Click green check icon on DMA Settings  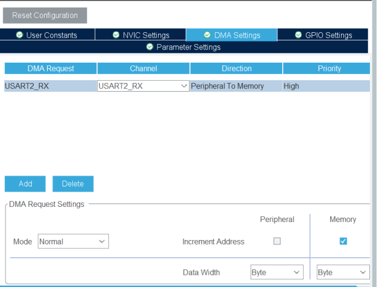click(x=207, y=35)
